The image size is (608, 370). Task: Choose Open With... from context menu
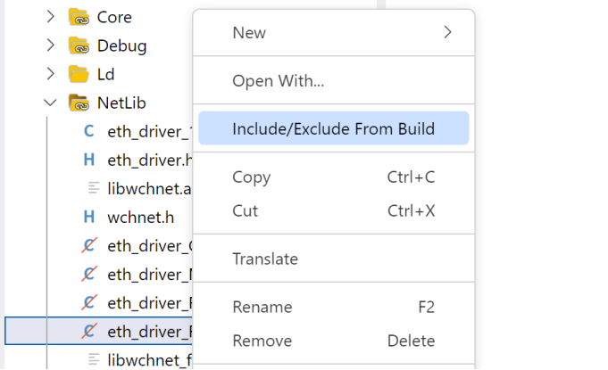click(278, 81)
